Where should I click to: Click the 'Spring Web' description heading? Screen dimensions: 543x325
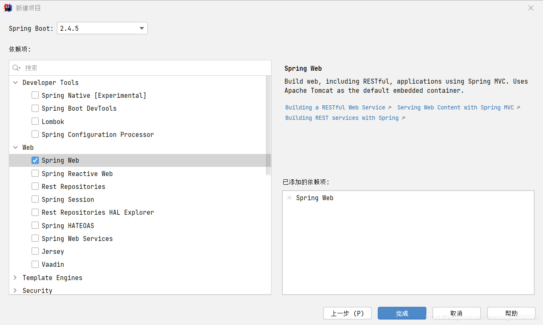(303, 69)
